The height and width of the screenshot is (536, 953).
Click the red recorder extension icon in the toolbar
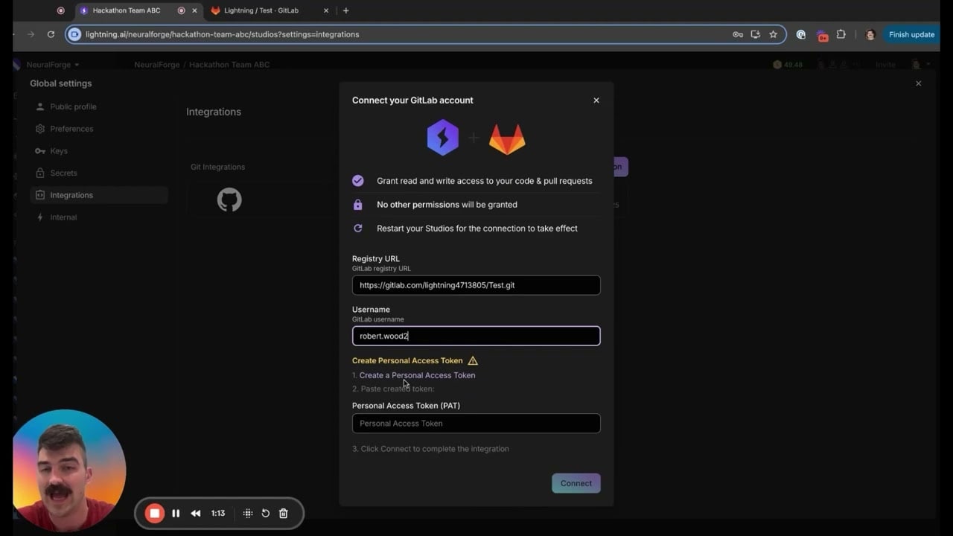click(822, 35)
